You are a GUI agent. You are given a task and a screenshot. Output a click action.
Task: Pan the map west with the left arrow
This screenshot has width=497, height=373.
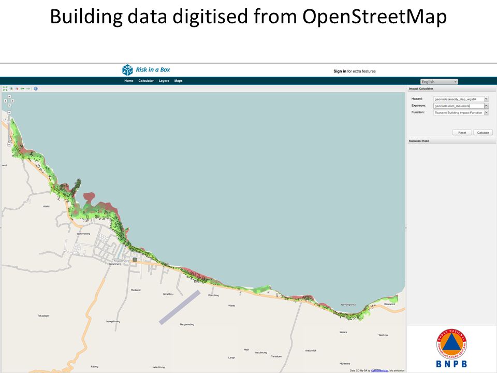5,101
